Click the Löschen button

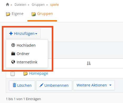click(22, 85)
